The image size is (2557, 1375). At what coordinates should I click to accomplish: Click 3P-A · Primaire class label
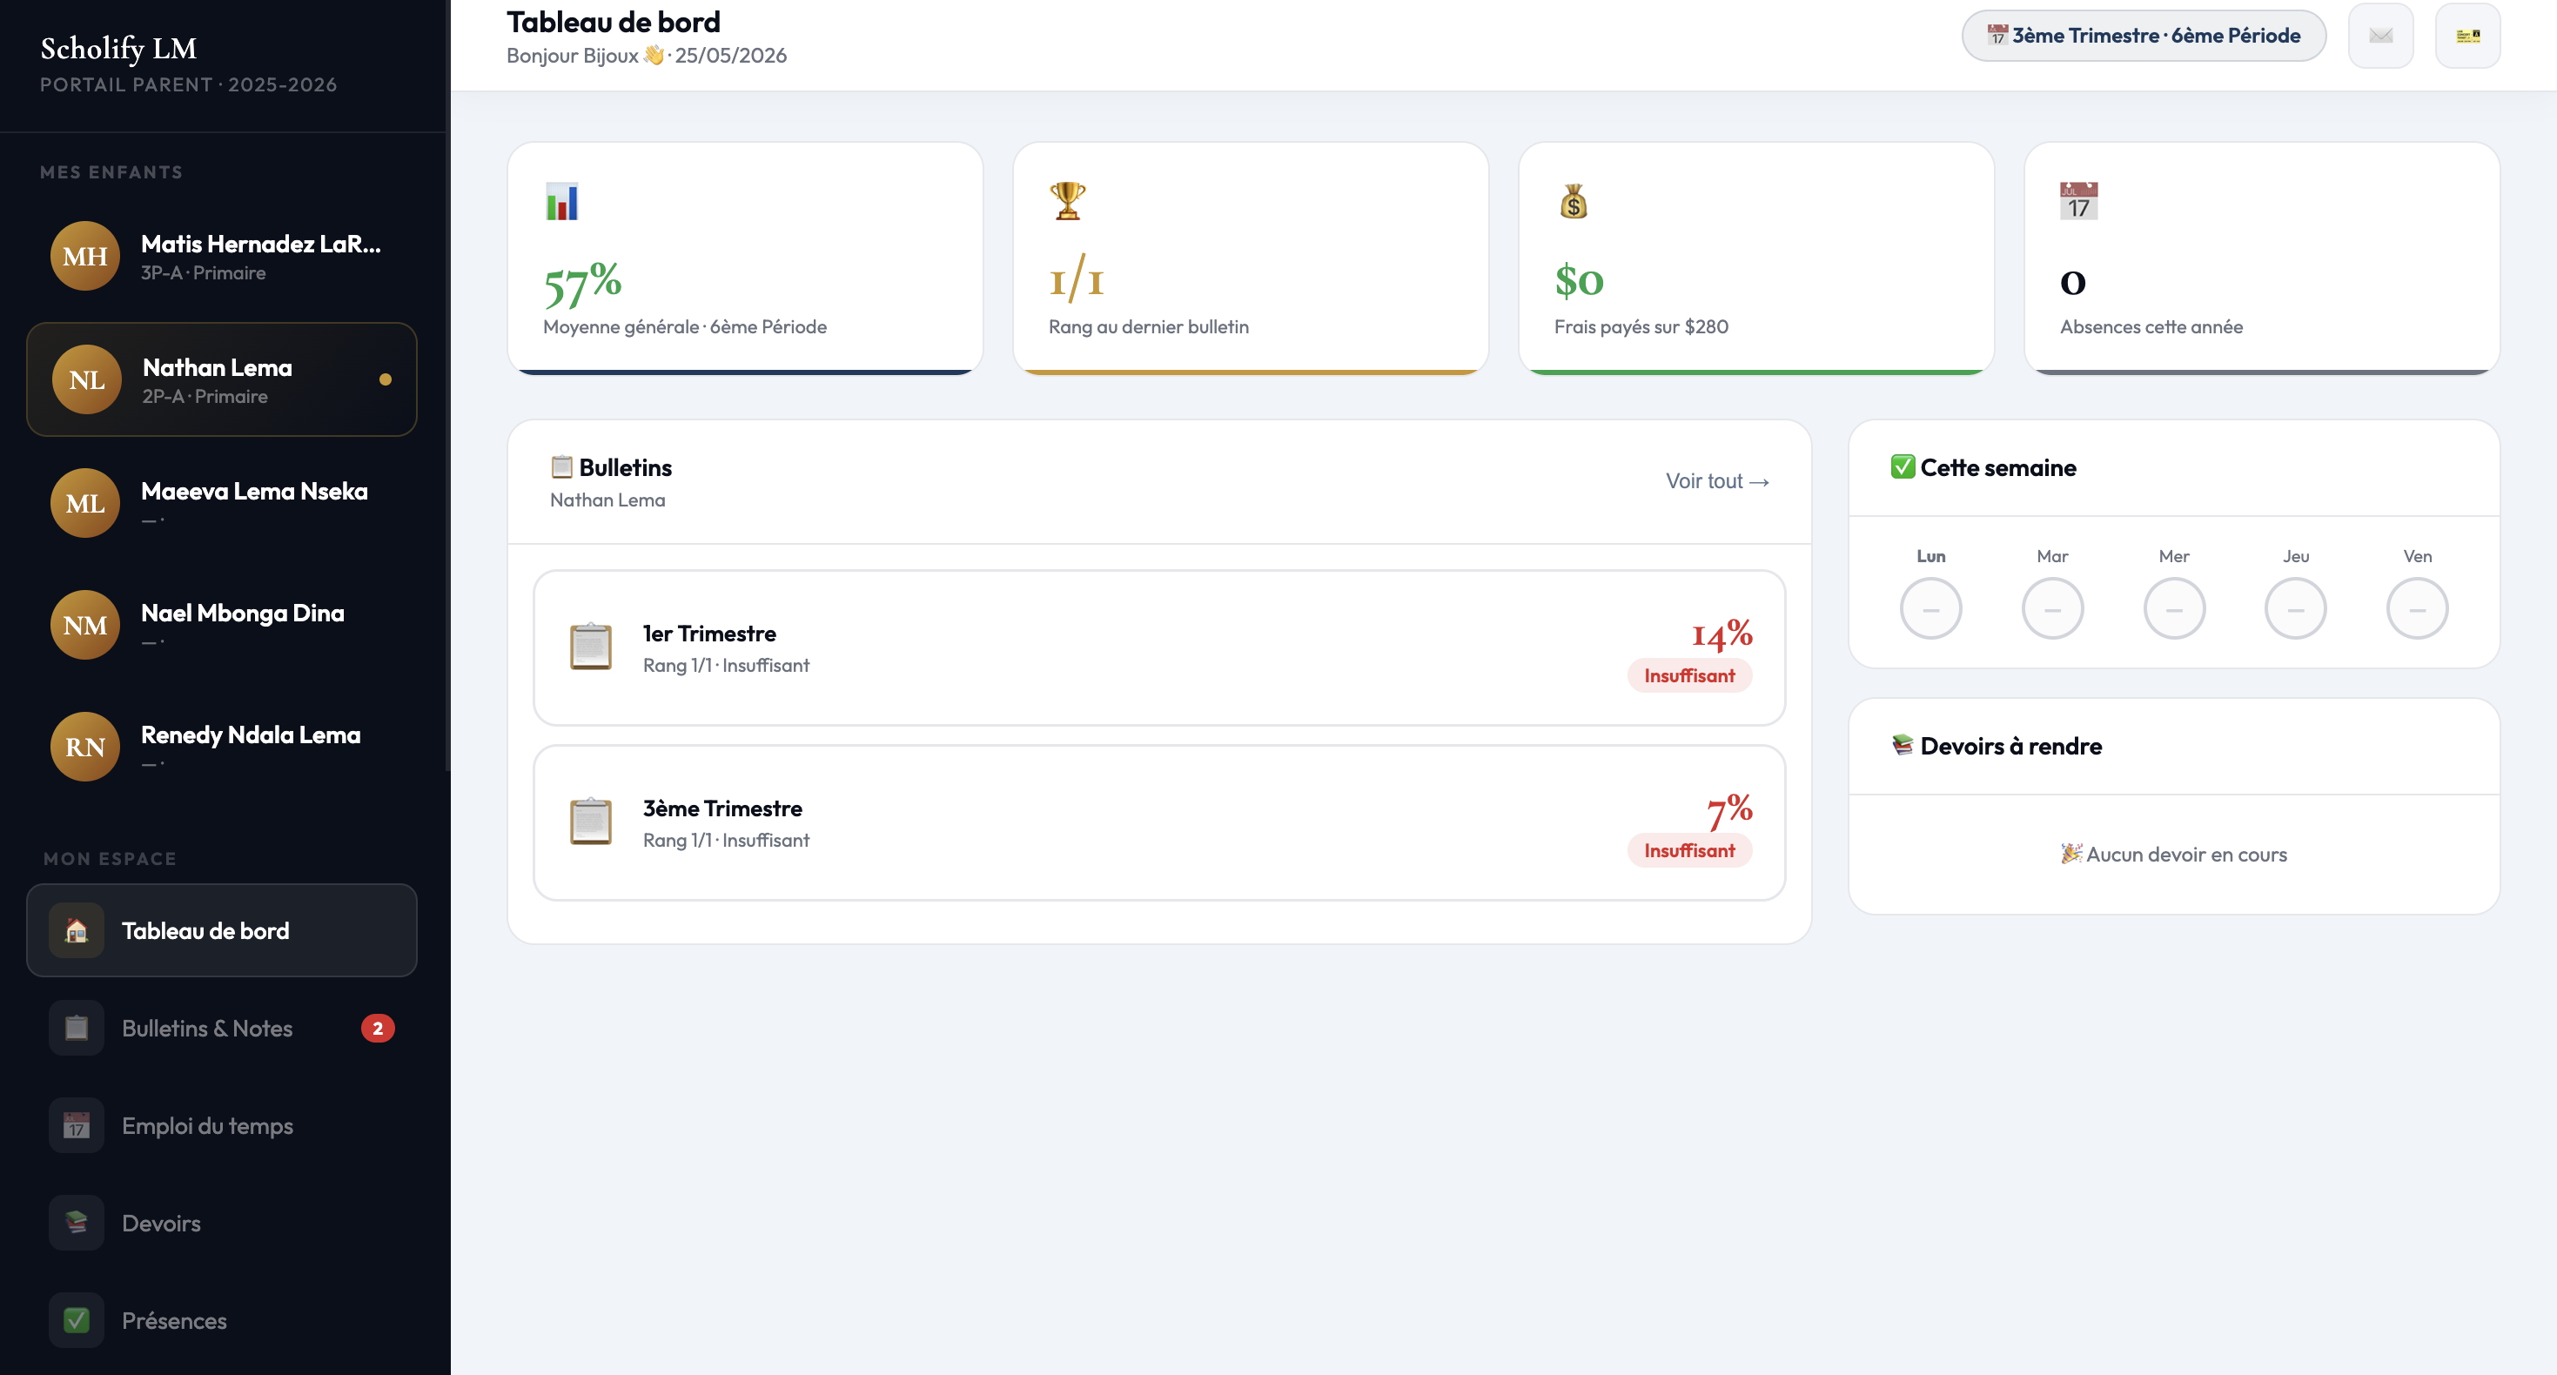click(x=203, y=273)
